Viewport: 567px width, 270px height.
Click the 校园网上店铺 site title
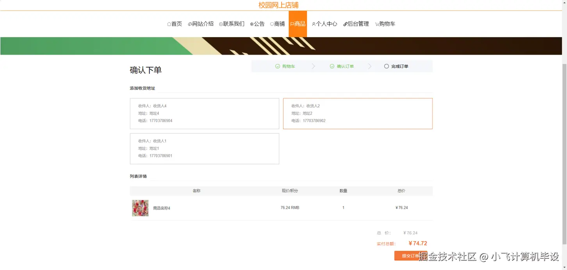pos(278,5)
